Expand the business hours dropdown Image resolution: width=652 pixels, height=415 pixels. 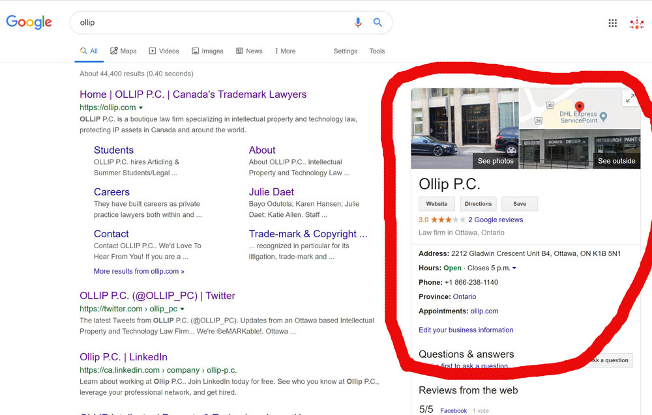point(514,268)
